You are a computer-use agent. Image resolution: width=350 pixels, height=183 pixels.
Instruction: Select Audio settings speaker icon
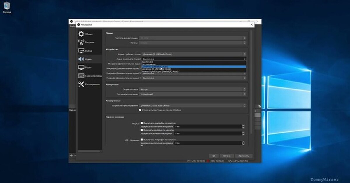(x=81, y=59)
